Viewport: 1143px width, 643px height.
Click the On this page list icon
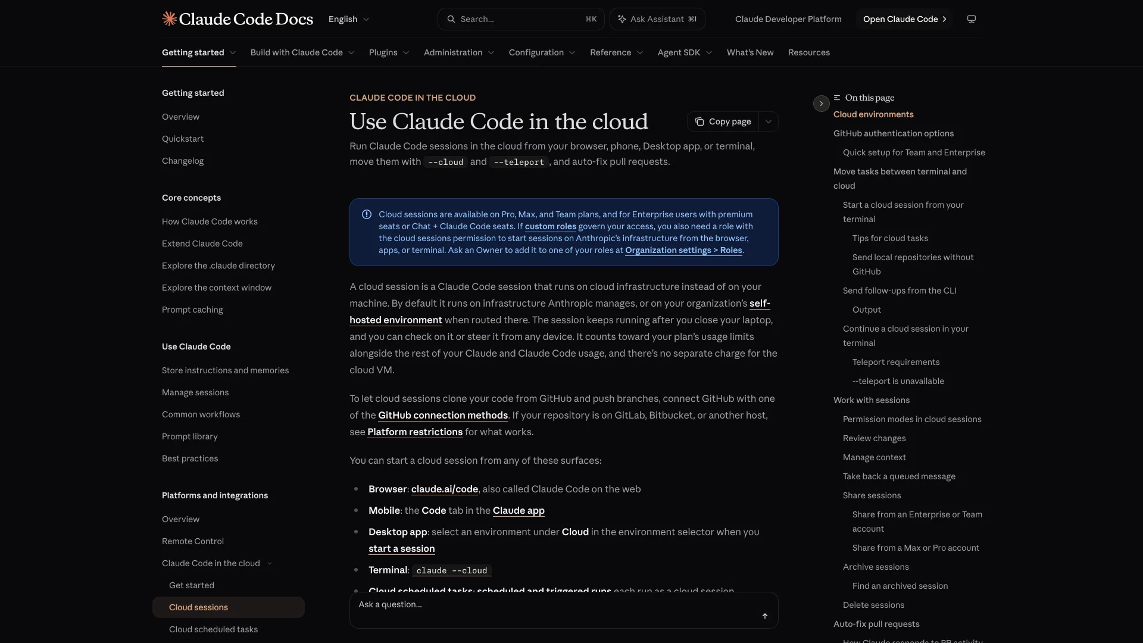(837, 98)
